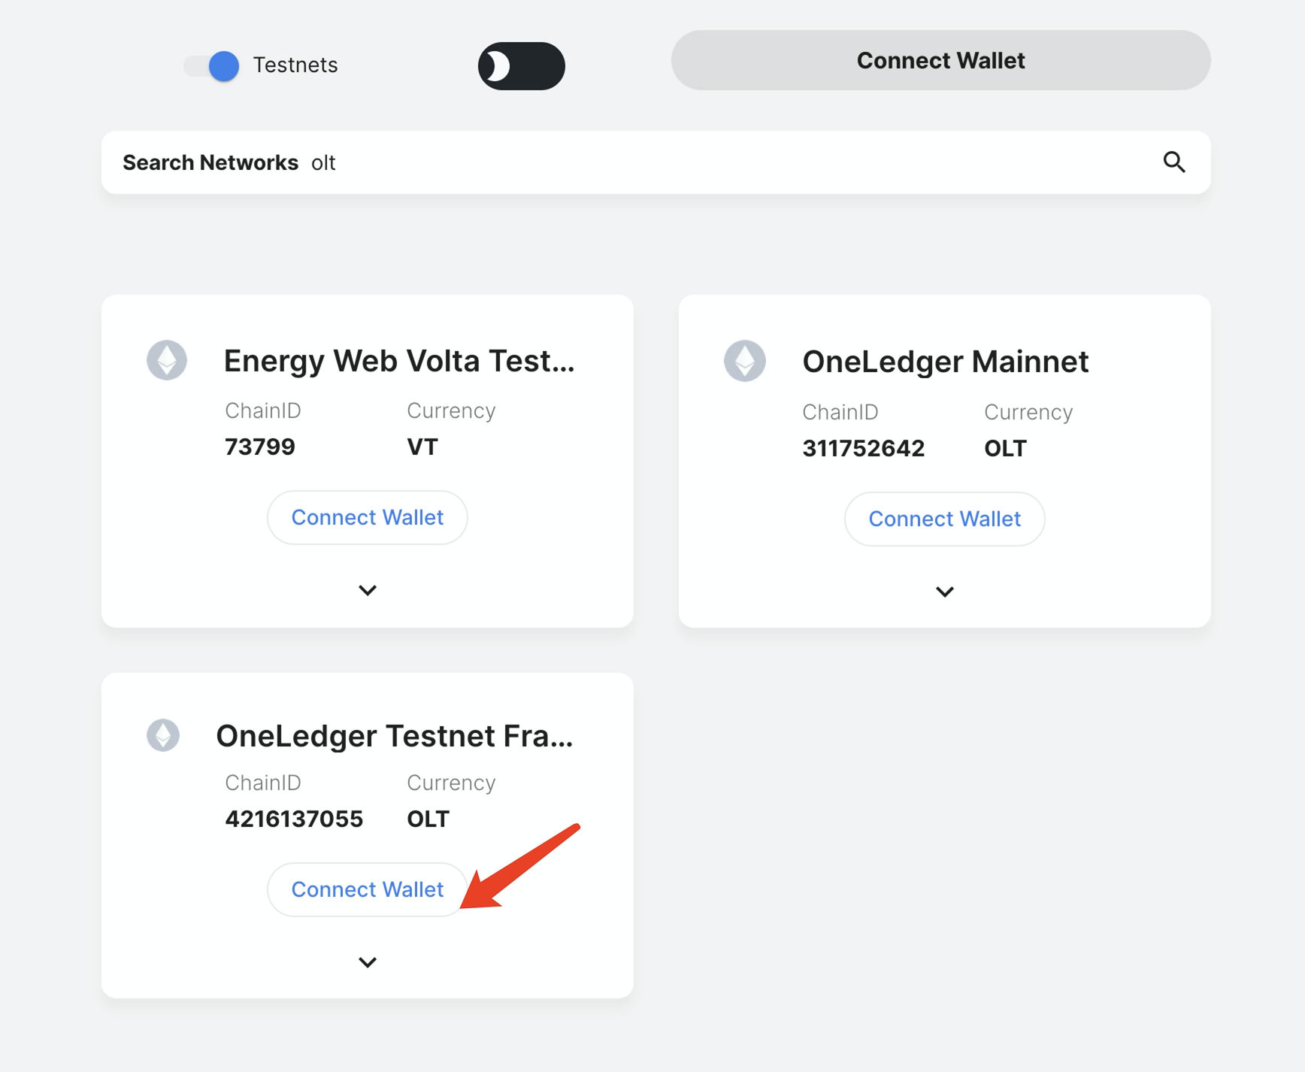Click the OneLedger Mainnet title
The height and width of the screenshot is (1072, 1305).
tap(945, 362)
